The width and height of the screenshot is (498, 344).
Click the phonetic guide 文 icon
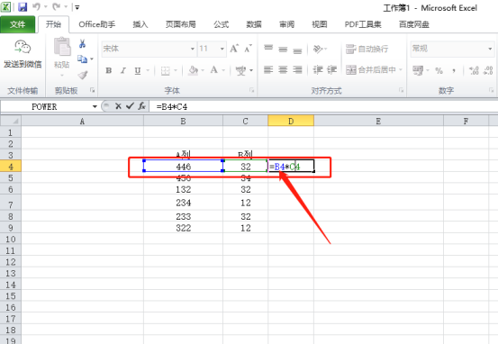tap(240, 70)
